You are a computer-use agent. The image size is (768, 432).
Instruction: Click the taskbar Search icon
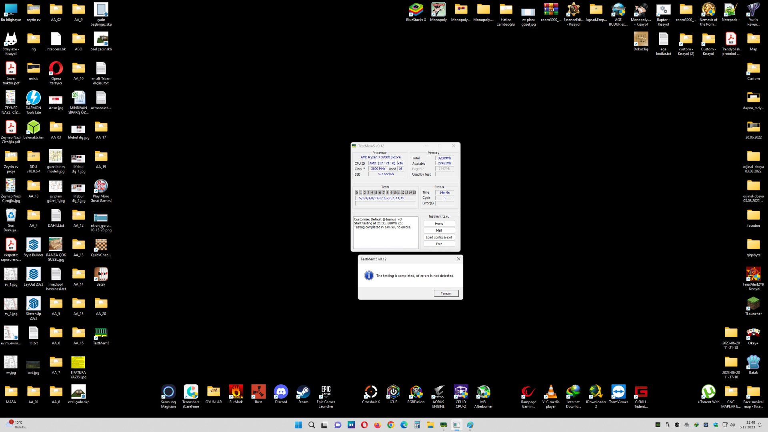(x=312, y=425)
